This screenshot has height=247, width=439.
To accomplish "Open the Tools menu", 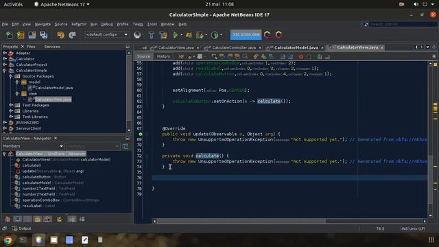I will click(152, 25).
